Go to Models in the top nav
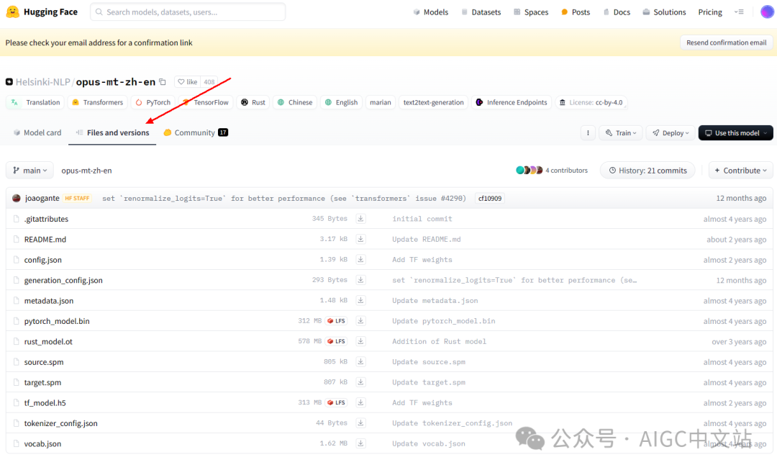This screenshot has height=470, width=777. tap(431, 12)
